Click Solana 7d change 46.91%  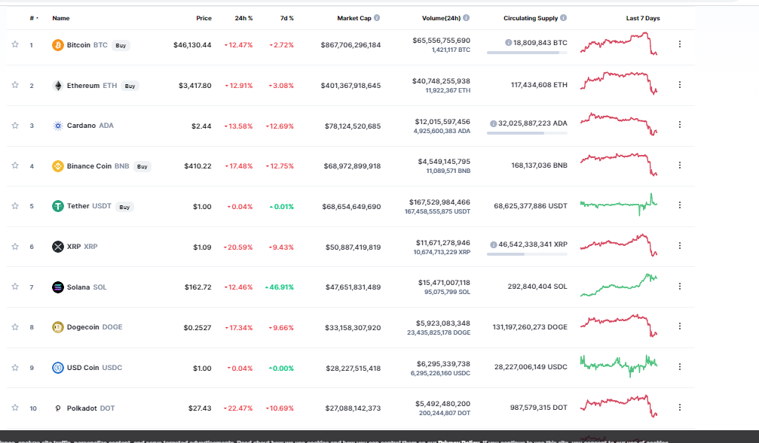click(x=280, y=287)
